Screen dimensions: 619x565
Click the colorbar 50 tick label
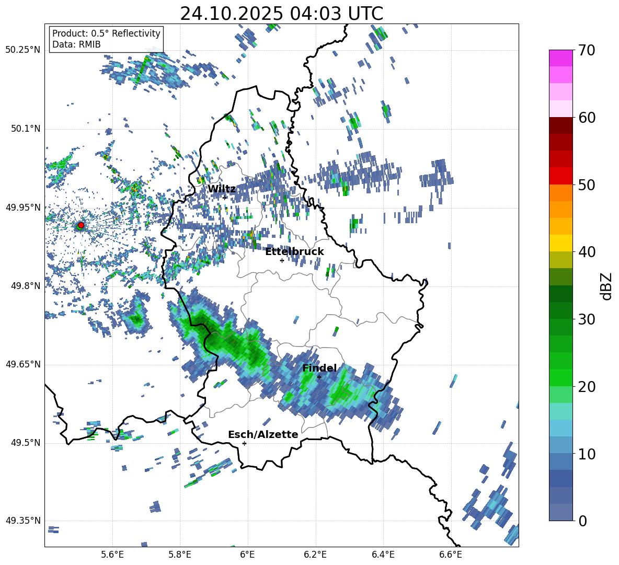point(587,185)
